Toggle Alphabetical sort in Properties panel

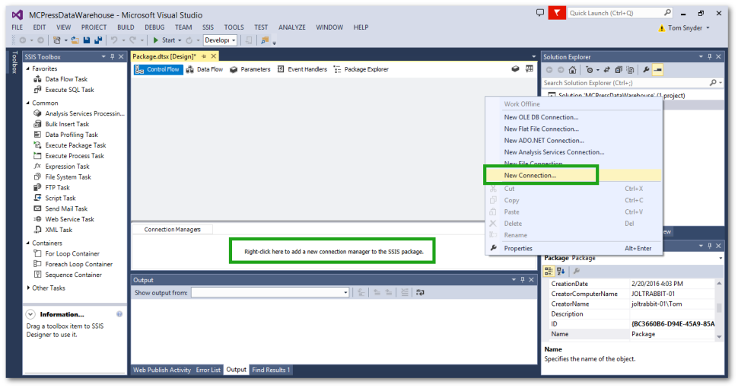click(x=561, y=272)
